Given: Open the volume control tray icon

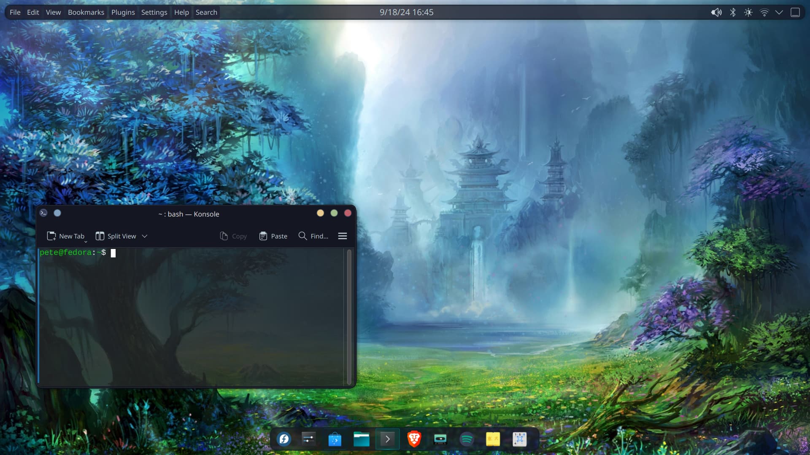Looking at the screenshot, I should pos(716,12).
